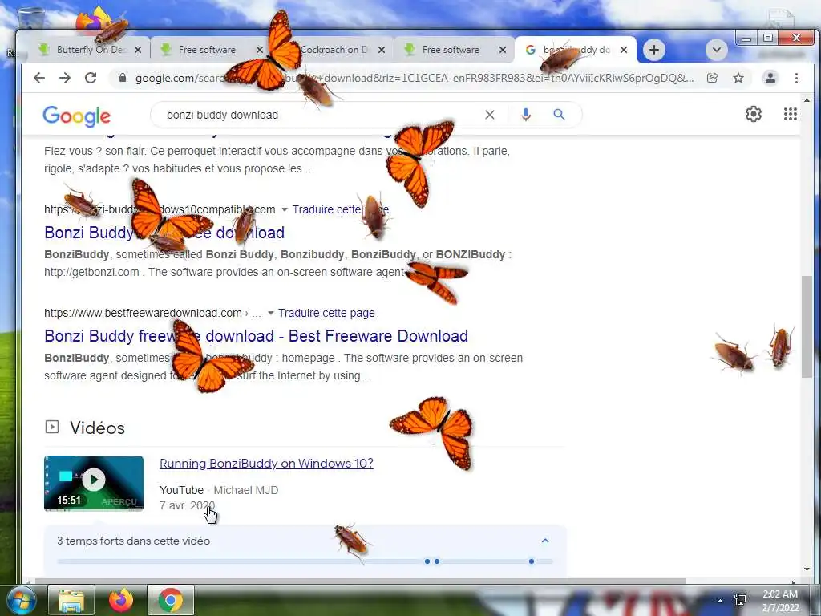Open the Google apps grid
The image size is (821, 616).
pyautogui.click(x=790, y=114)
